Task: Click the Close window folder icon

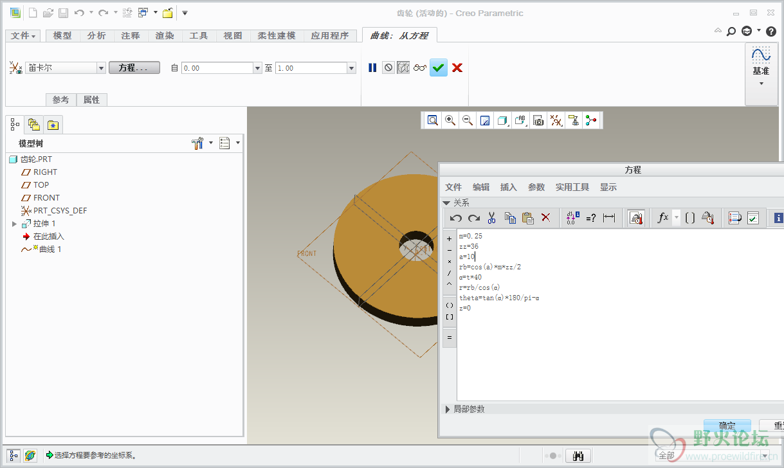Action: click(167, 13)
